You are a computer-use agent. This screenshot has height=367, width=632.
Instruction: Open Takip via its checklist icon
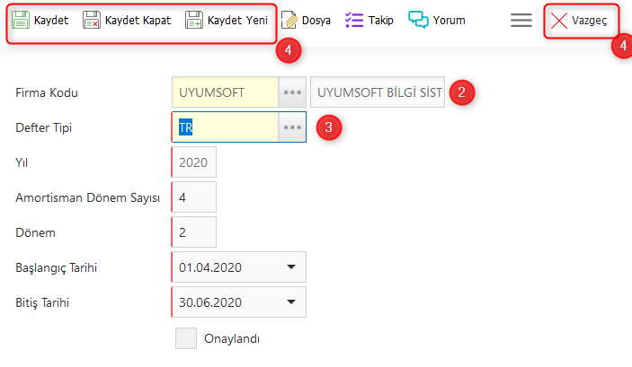(x=354, y=20)
